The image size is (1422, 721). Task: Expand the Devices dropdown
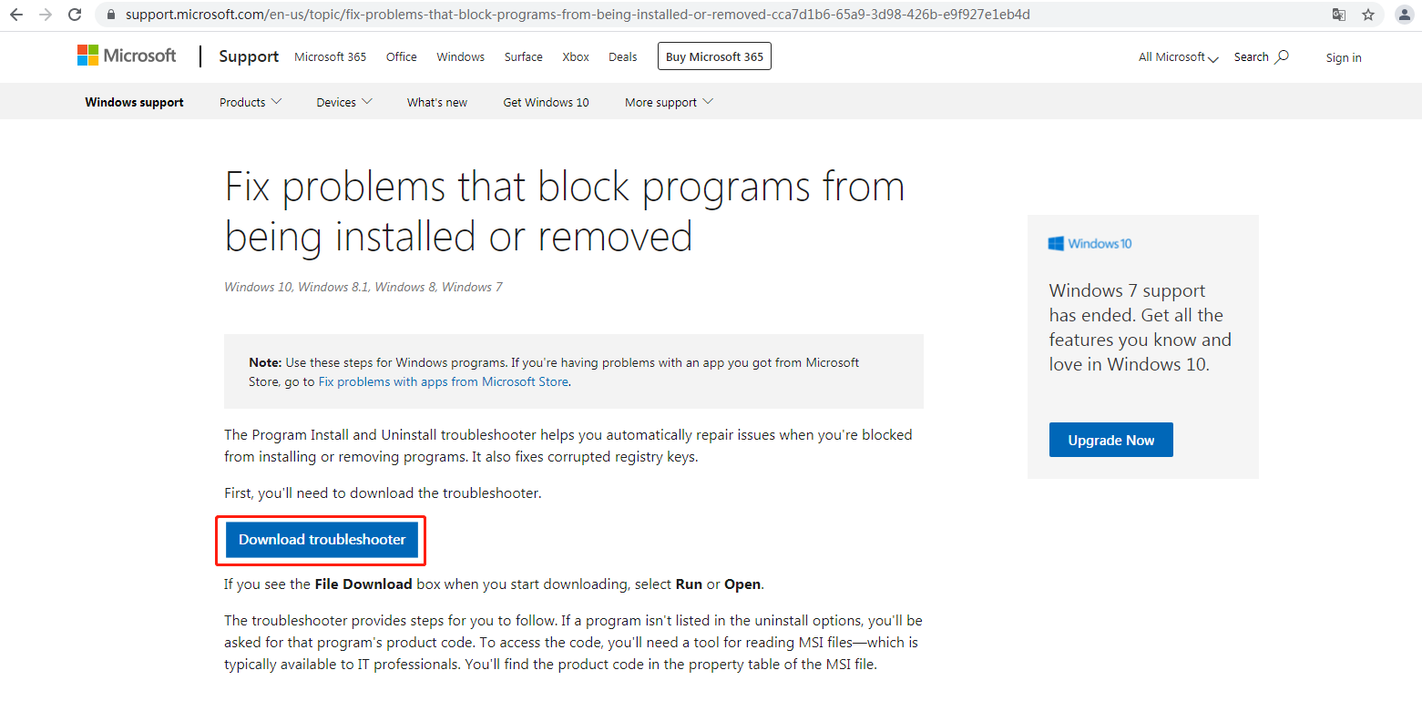344,102
